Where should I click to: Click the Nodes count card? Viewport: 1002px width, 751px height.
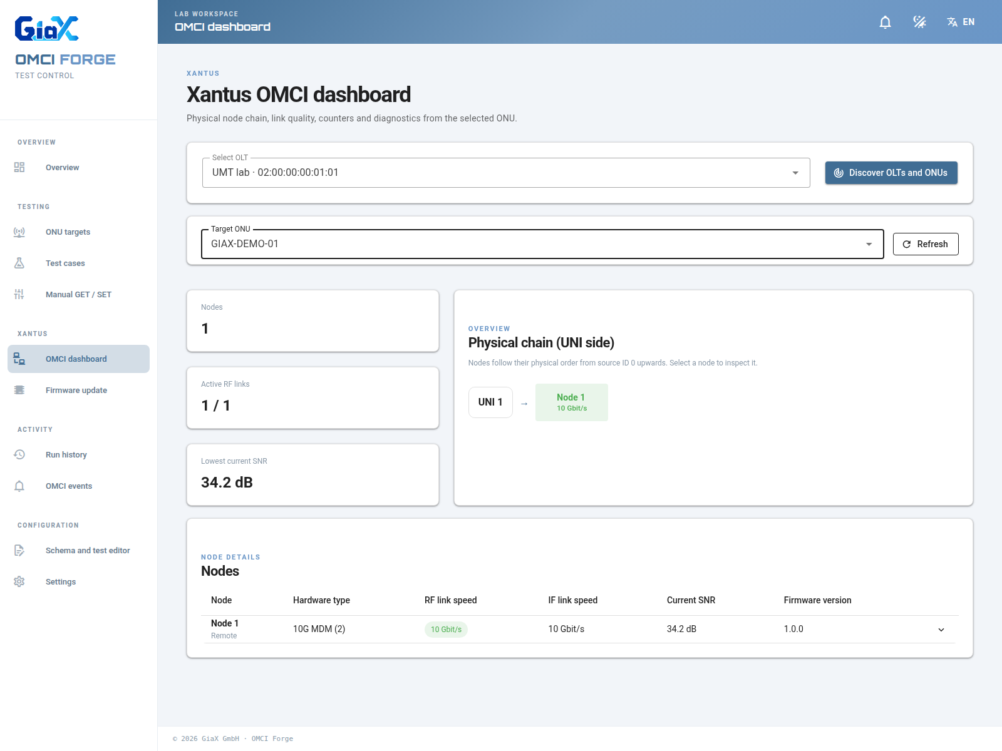[x=312, y=321]
